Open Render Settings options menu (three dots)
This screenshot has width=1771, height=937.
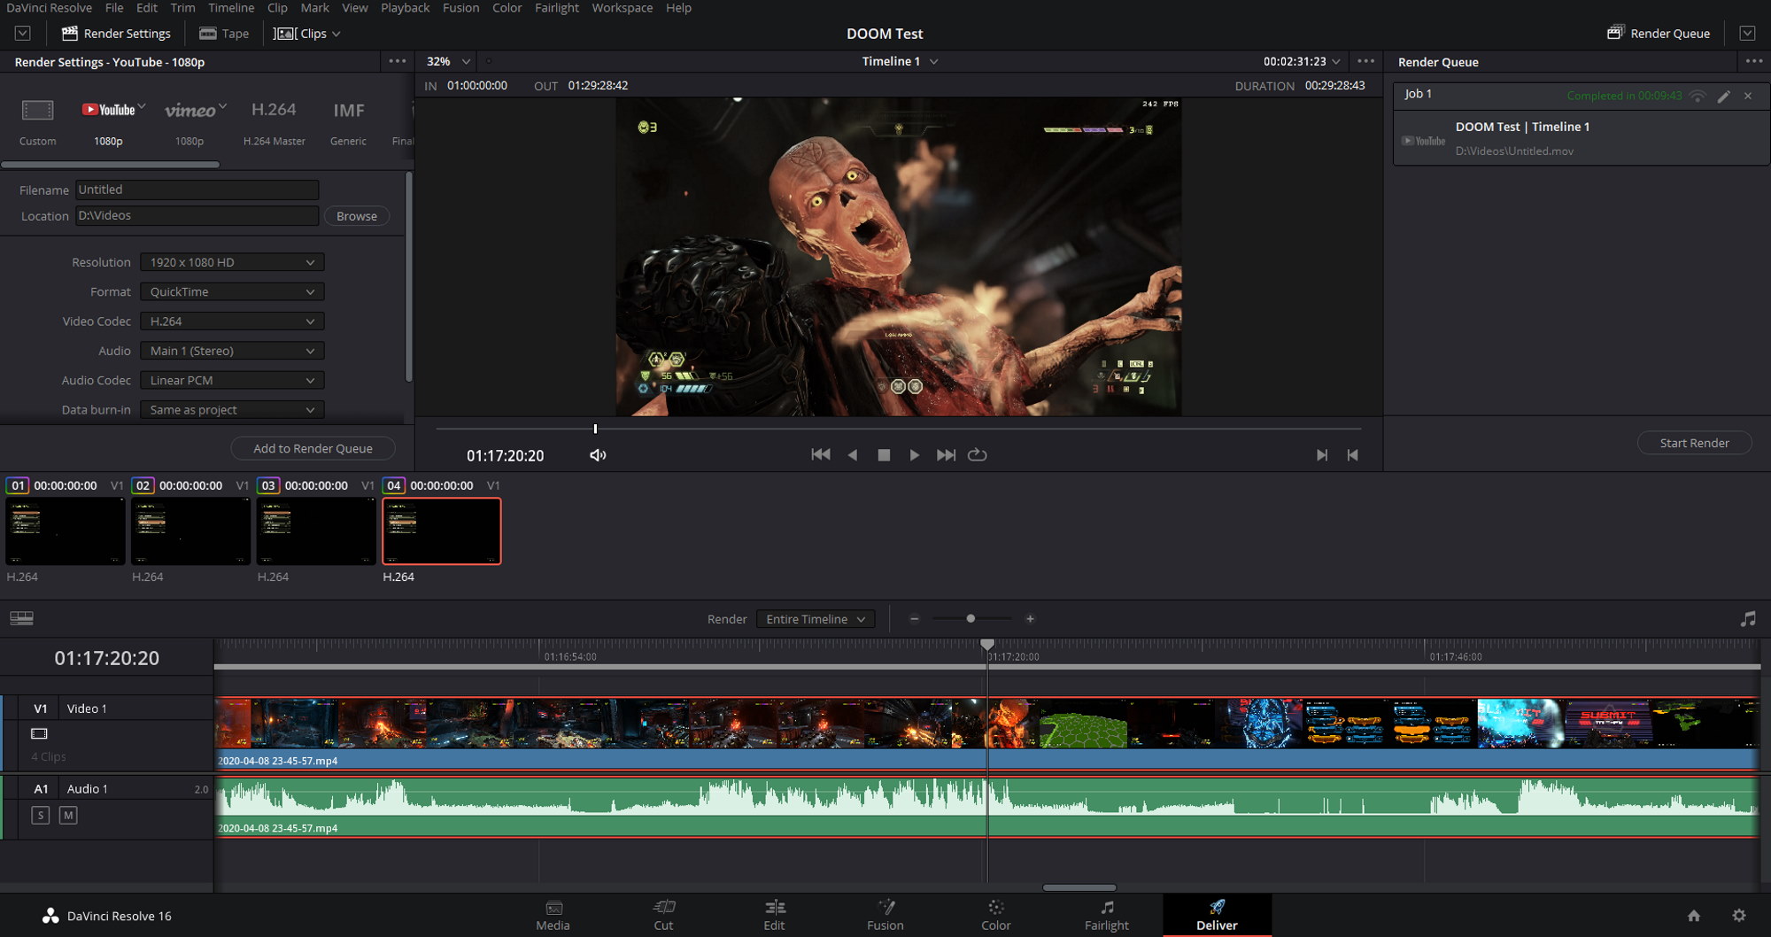click(398, 61)
